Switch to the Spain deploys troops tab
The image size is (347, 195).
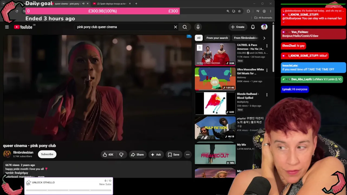pos(112,4)
